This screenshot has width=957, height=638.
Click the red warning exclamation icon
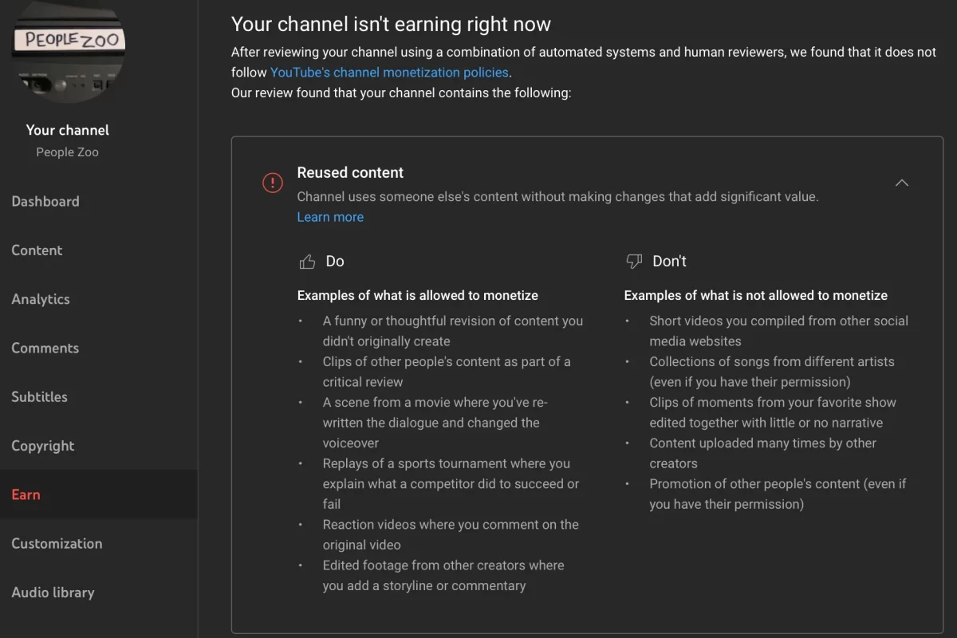[272, 183]
